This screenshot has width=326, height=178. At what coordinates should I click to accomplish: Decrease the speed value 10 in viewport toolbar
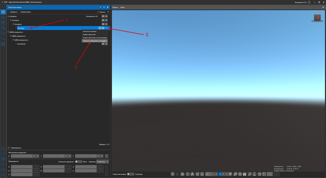[213, 174]
